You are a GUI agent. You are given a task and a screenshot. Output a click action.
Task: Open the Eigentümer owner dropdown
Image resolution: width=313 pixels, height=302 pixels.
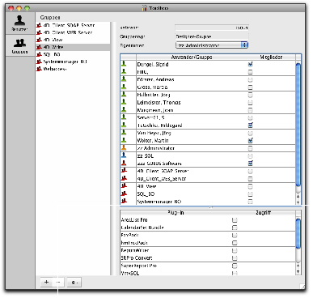pyautogui.click(x=212, y=45)
